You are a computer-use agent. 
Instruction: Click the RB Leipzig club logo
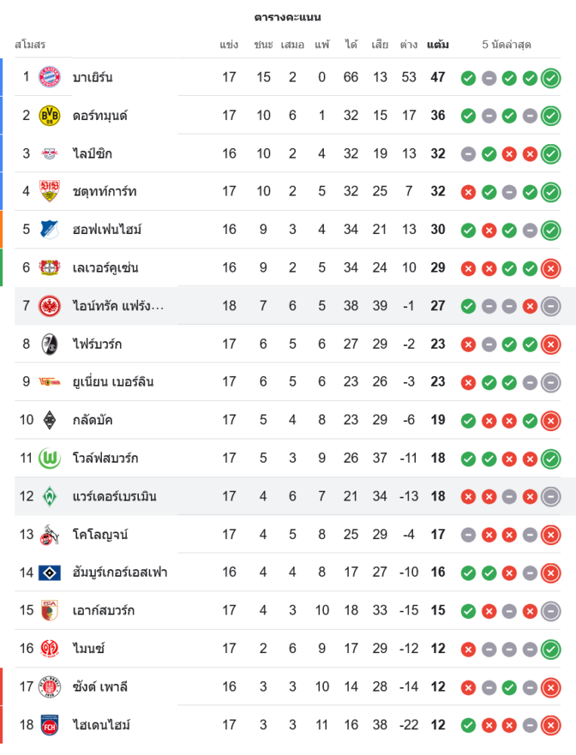click(49, 153)
